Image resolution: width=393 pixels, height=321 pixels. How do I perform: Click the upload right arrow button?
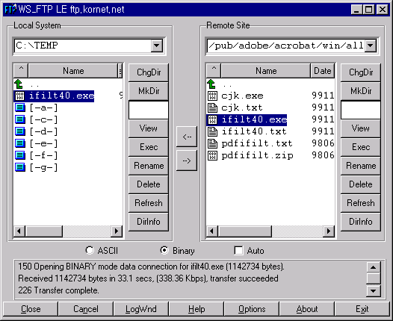click(x=187, y=160)
